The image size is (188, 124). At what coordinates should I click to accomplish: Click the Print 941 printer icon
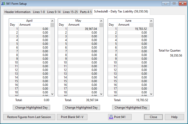pos(111,117)
